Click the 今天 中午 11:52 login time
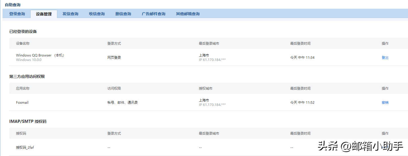 (302, 103)
